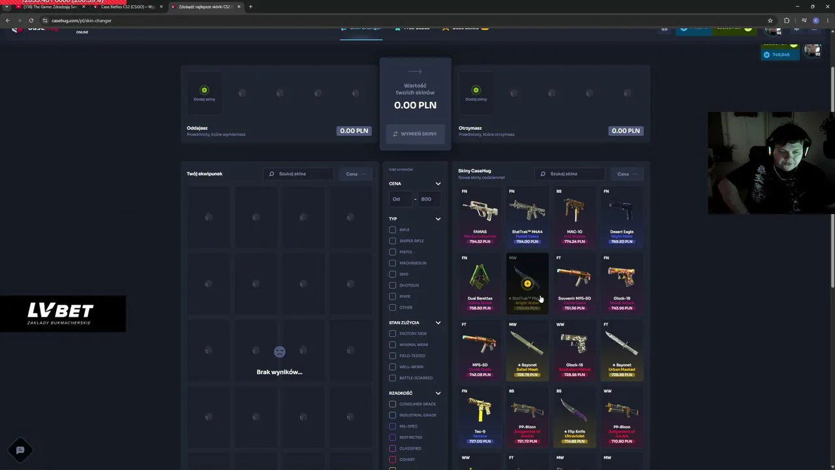
Task: Go back with the browser back arrow
Action: 8,20
